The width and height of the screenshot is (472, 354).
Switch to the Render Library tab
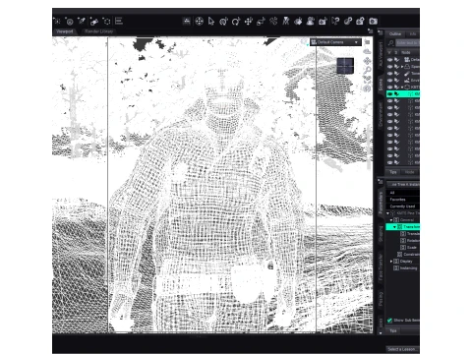point(98,31)
